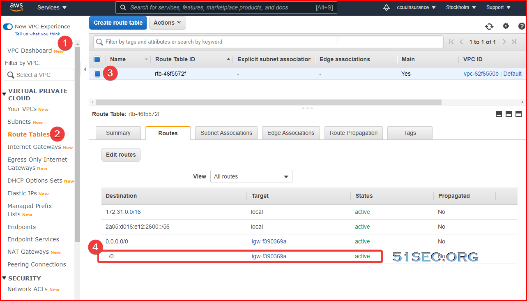This screenshot has height=301, width=527.
Task: Go to next page of results
Action: 504,42
